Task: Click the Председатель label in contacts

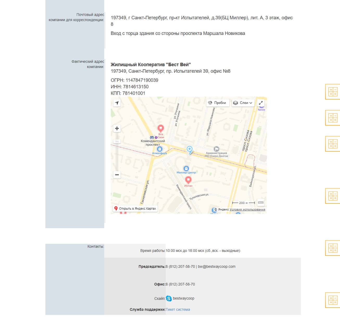Action: click(x=152, y=266)
